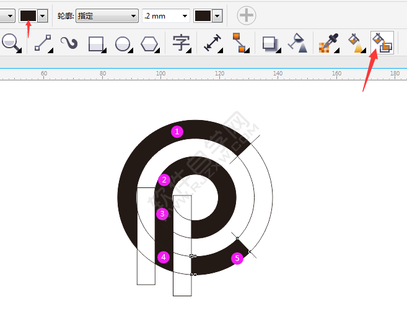The width and height of the screenshot is (407, 334).
Task: Select the Rectangle tool
Action: (x=96, y=43)
